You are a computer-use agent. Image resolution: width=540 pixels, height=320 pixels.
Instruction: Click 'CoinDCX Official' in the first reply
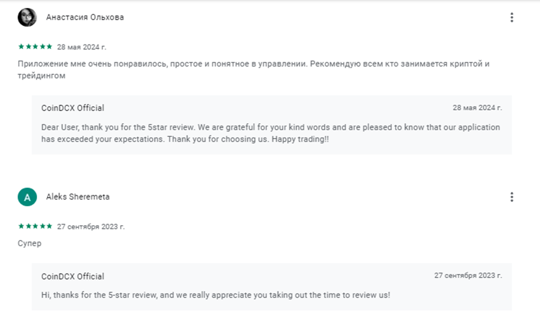(73, 108)
